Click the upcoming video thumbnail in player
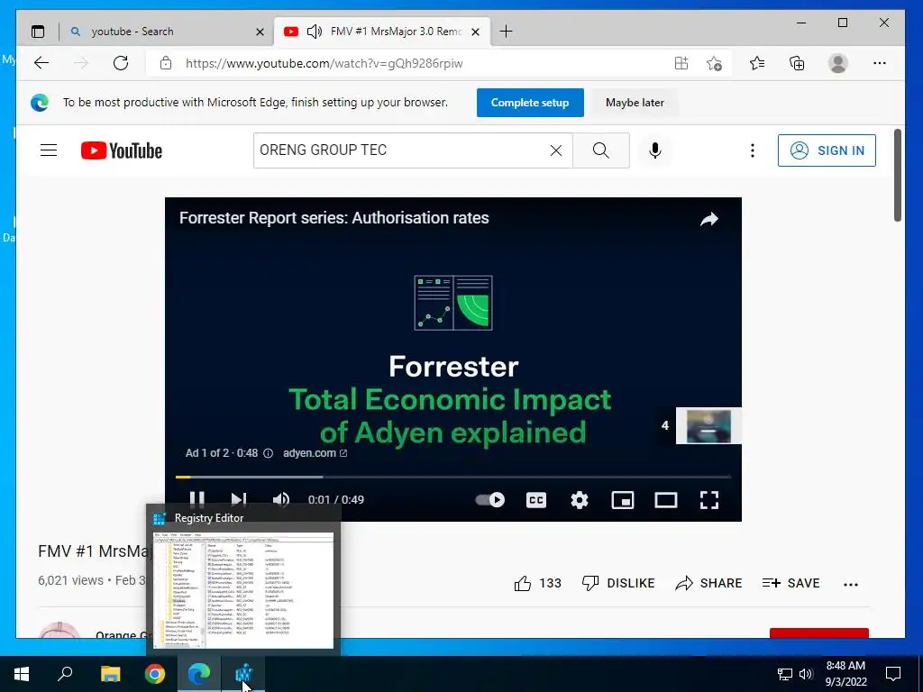 708,425
